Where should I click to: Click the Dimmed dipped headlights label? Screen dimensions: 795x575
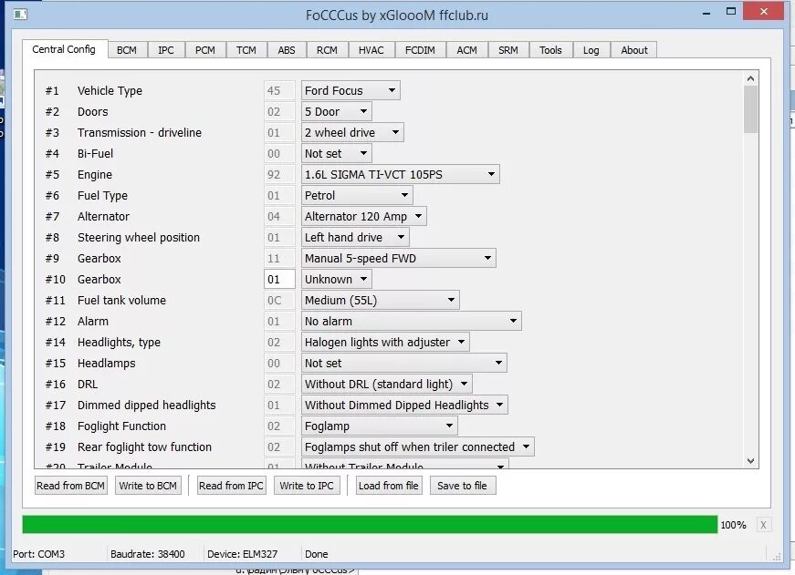pyautogui.click(x=147, y=405)
